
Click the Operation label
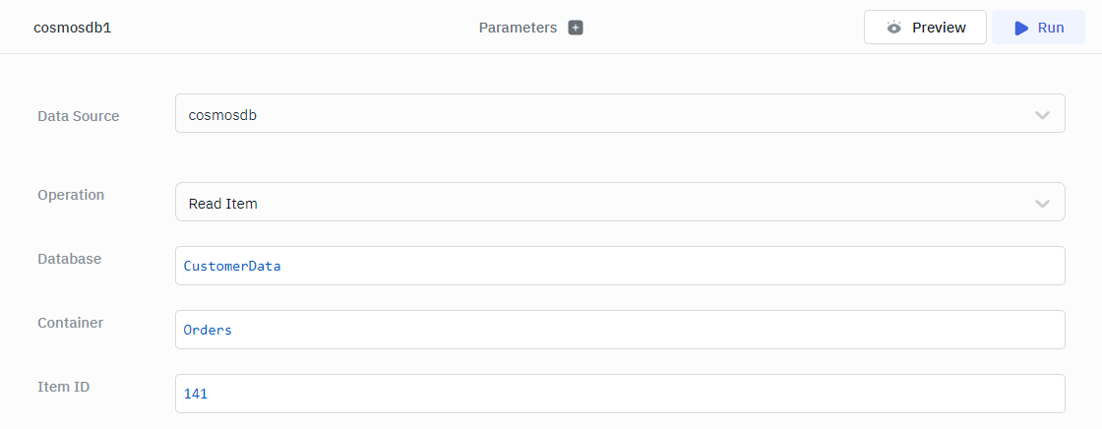[x=71, y=195]
